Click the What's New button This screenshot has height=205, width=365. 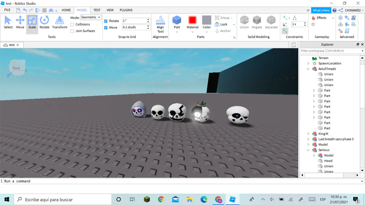click(321, 10)
